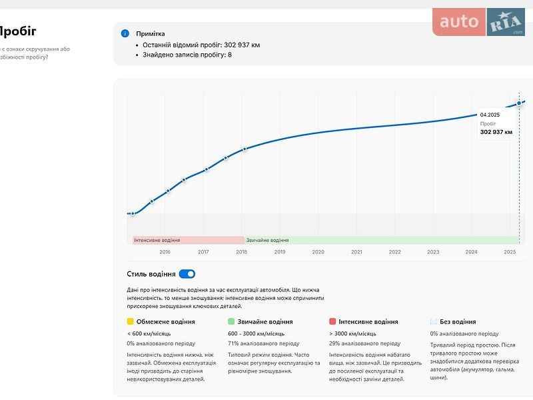The width and height of the screenshot is (533, 400).
Task: Click the mileage data point near 2017
Action: [x=207, y=169]
